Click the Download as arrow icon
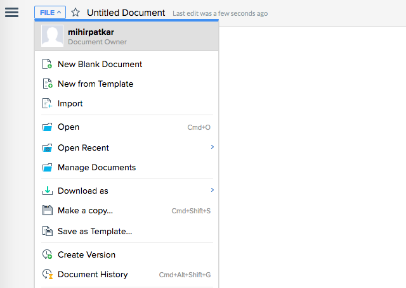Viewport: 406px width, 288px height. 48,191
